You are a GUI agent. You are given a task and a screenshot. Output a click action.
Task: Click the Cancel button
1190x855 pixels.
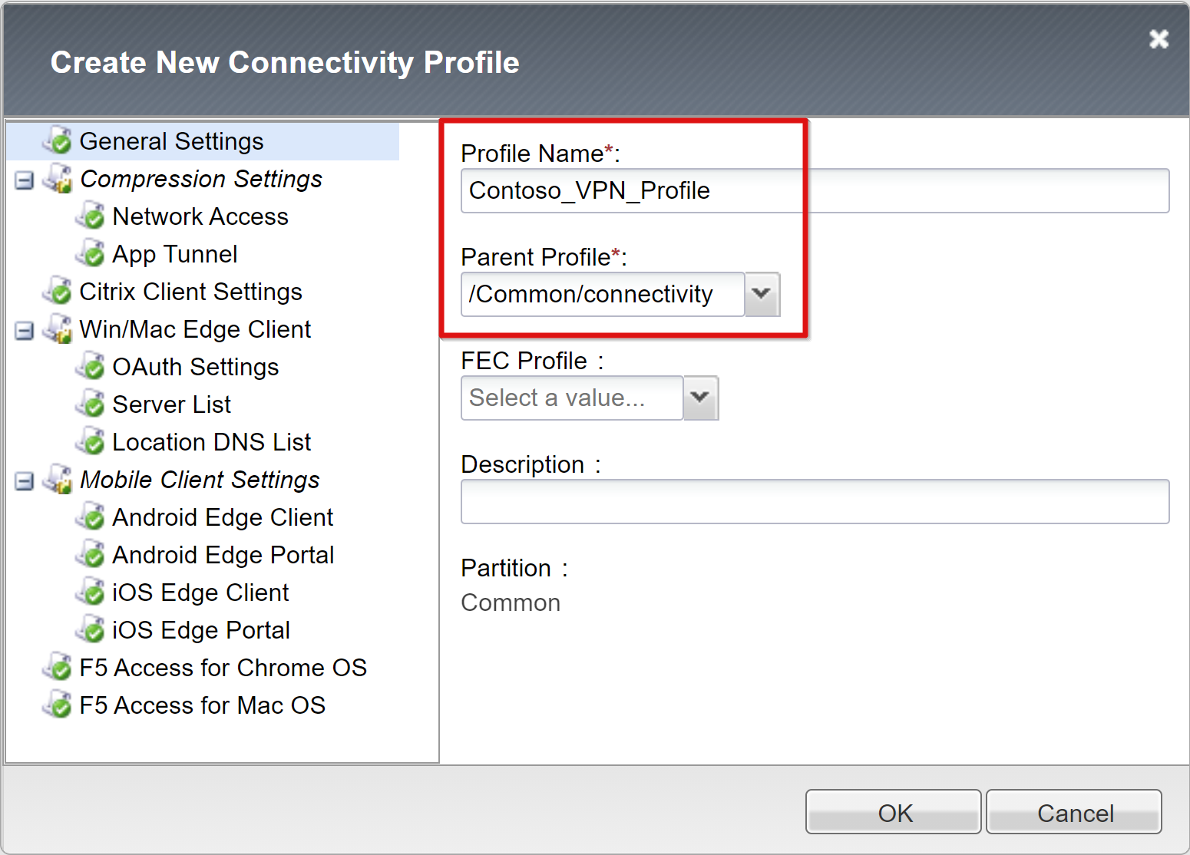point(1074,812)
